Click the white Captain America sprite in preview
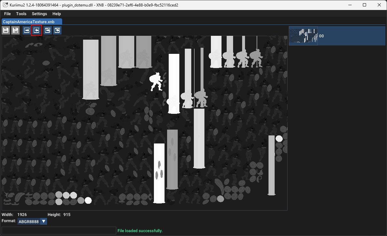This screenshot has height=236, width=387. point(157,82)
